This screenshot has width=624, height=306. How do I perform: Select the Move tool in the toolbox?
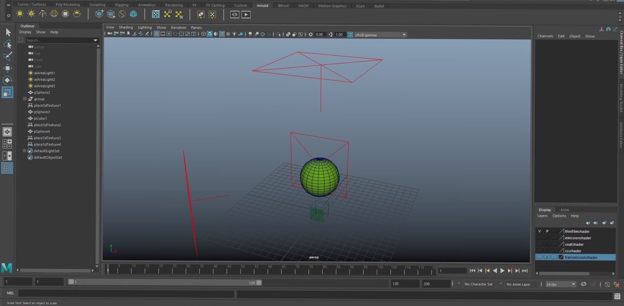tap(7, 68)
